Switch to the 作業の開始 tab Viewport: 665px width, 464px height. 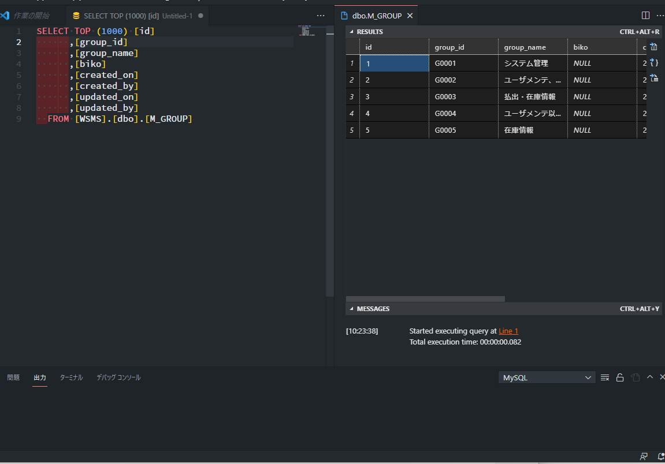(31, 16)
